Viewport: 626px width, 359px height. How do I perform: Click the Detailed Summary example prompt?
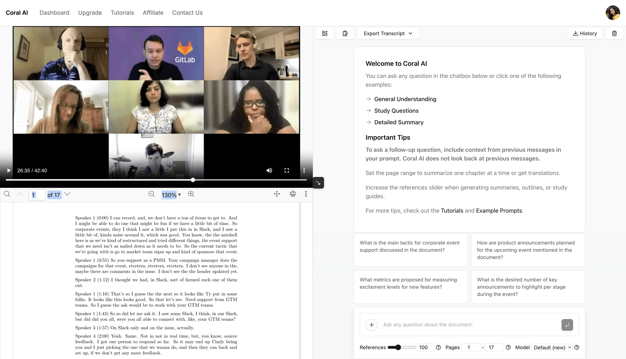pyautogui.click(x=399, y=122)
